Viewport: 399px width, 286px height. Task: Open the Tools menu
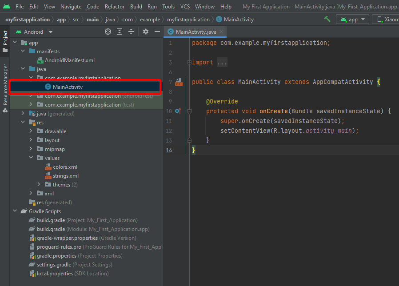pyautogui.click(x=168, y=7)
